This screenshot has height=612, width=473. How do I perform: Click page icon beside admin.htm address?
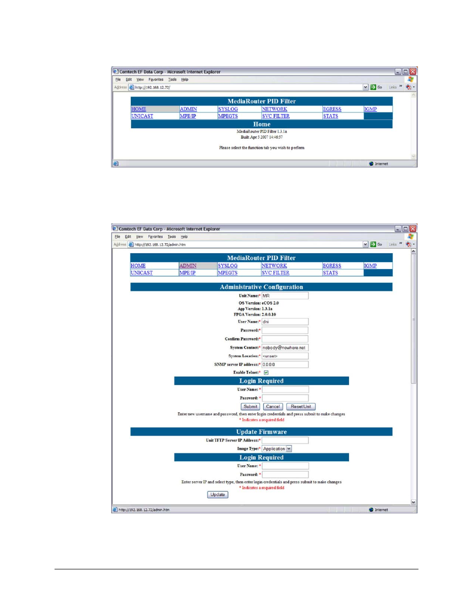[131, 244]
